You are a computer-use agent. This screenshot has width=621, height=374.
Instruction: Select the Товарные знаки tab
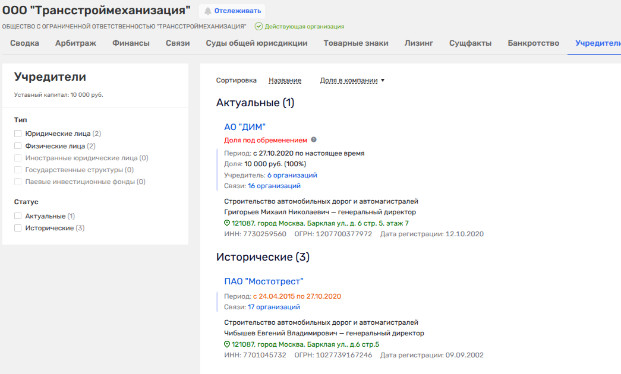click(x=356, y=43)
